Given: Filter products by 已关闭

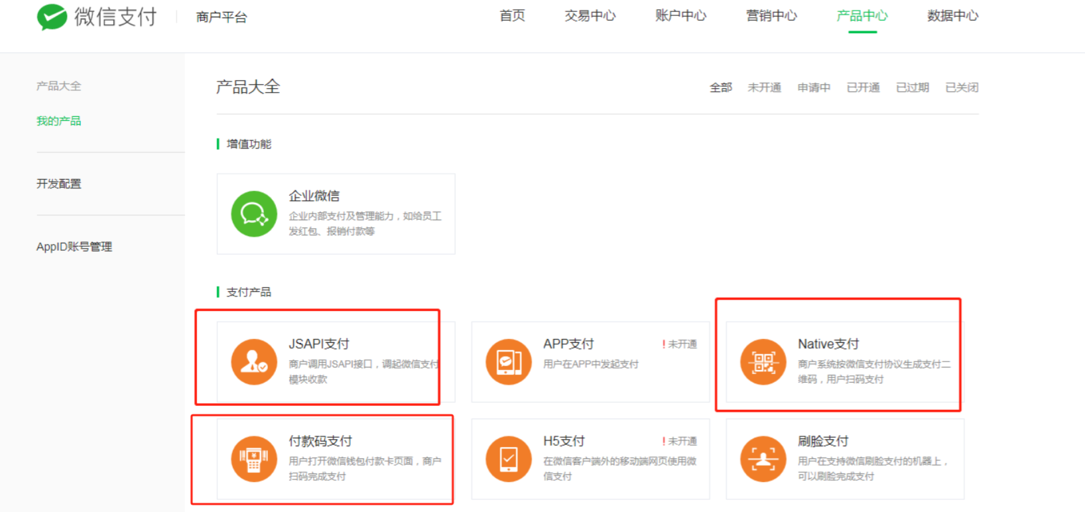Looking at the screenshot, I should [x=962, y=88].
